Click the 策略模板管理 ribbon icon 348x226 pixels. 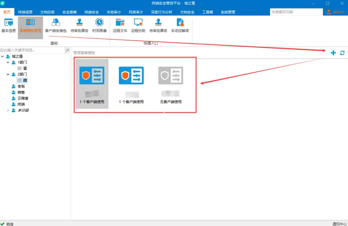pos(30,25)
